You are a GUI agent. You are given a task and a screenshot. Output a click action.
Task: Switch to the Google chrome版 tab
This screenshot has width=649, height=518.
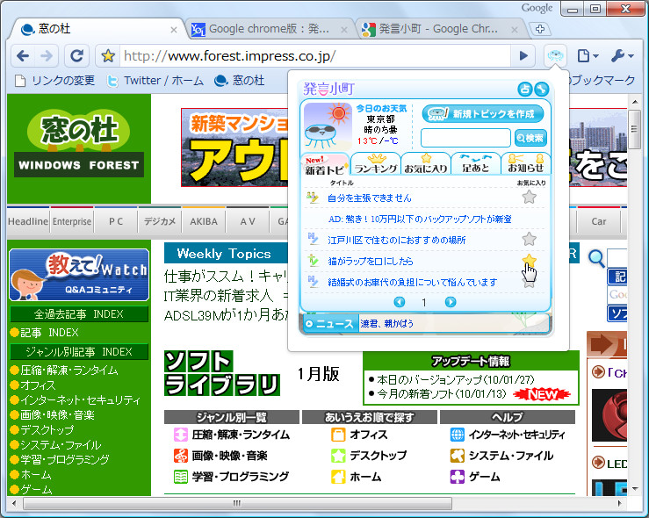click(268, 29)
